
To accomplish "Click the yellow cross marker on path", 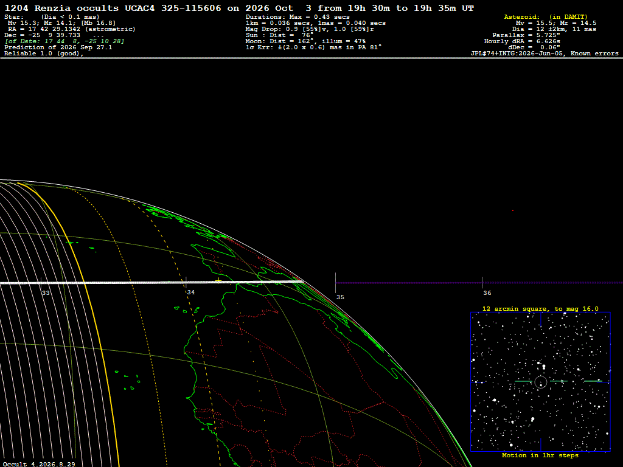I will 218,281.
